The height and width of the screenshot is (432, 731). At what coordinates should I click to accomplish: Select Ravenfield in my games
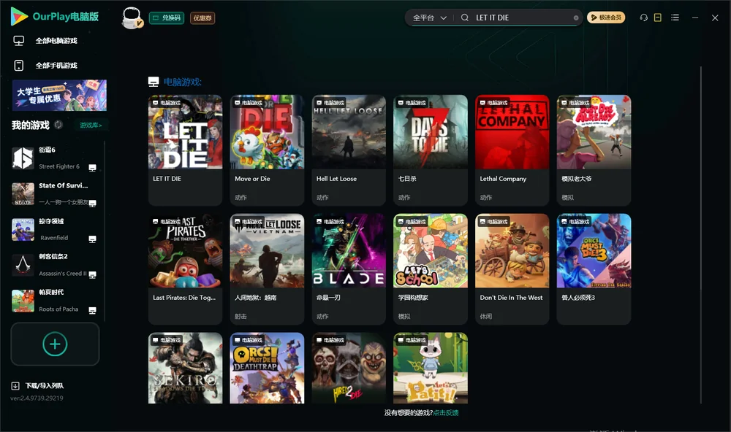pyautogui.click(x=55, y=229)
